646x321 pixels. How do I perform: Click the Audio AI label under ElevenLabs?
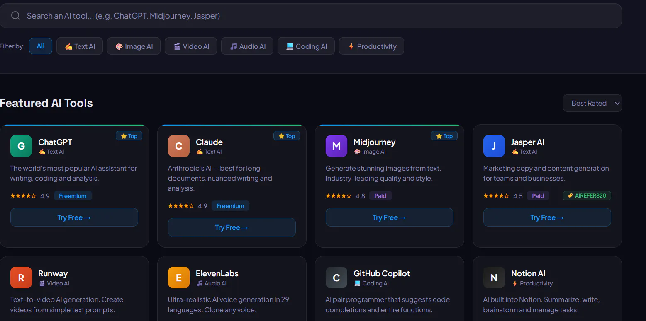point(212,283)
